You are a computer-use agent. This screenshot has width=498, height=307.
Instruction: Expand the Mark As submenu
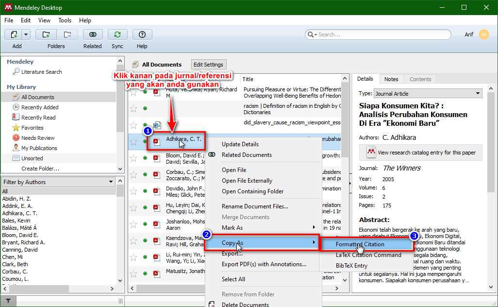(263, 227)
